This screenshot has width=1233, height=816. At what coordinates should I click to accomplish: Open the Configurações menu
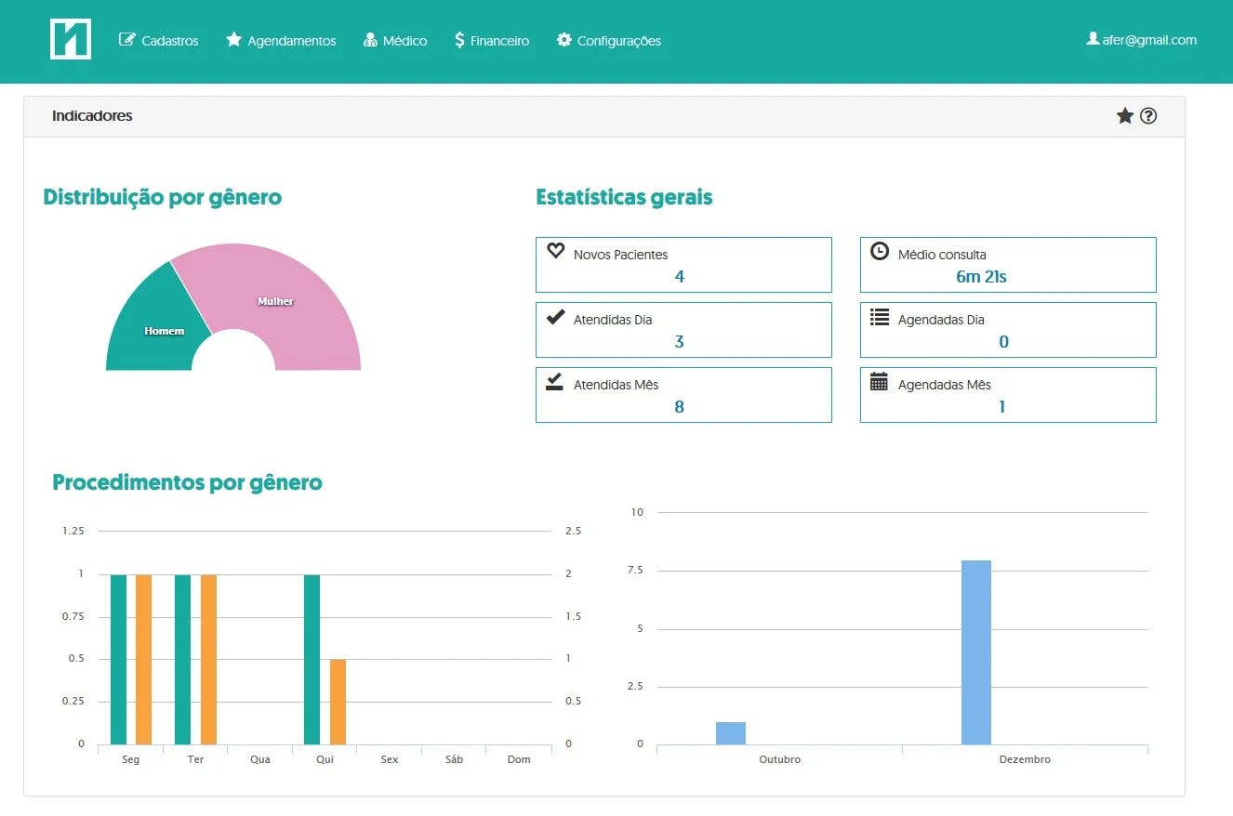pyautogui.click(x=608, y=40)
